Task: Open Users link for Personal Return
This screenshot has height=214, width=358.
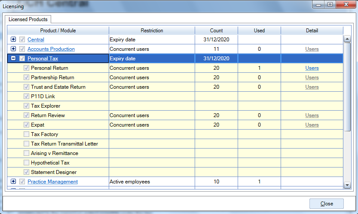Action: tap(312, 68)
